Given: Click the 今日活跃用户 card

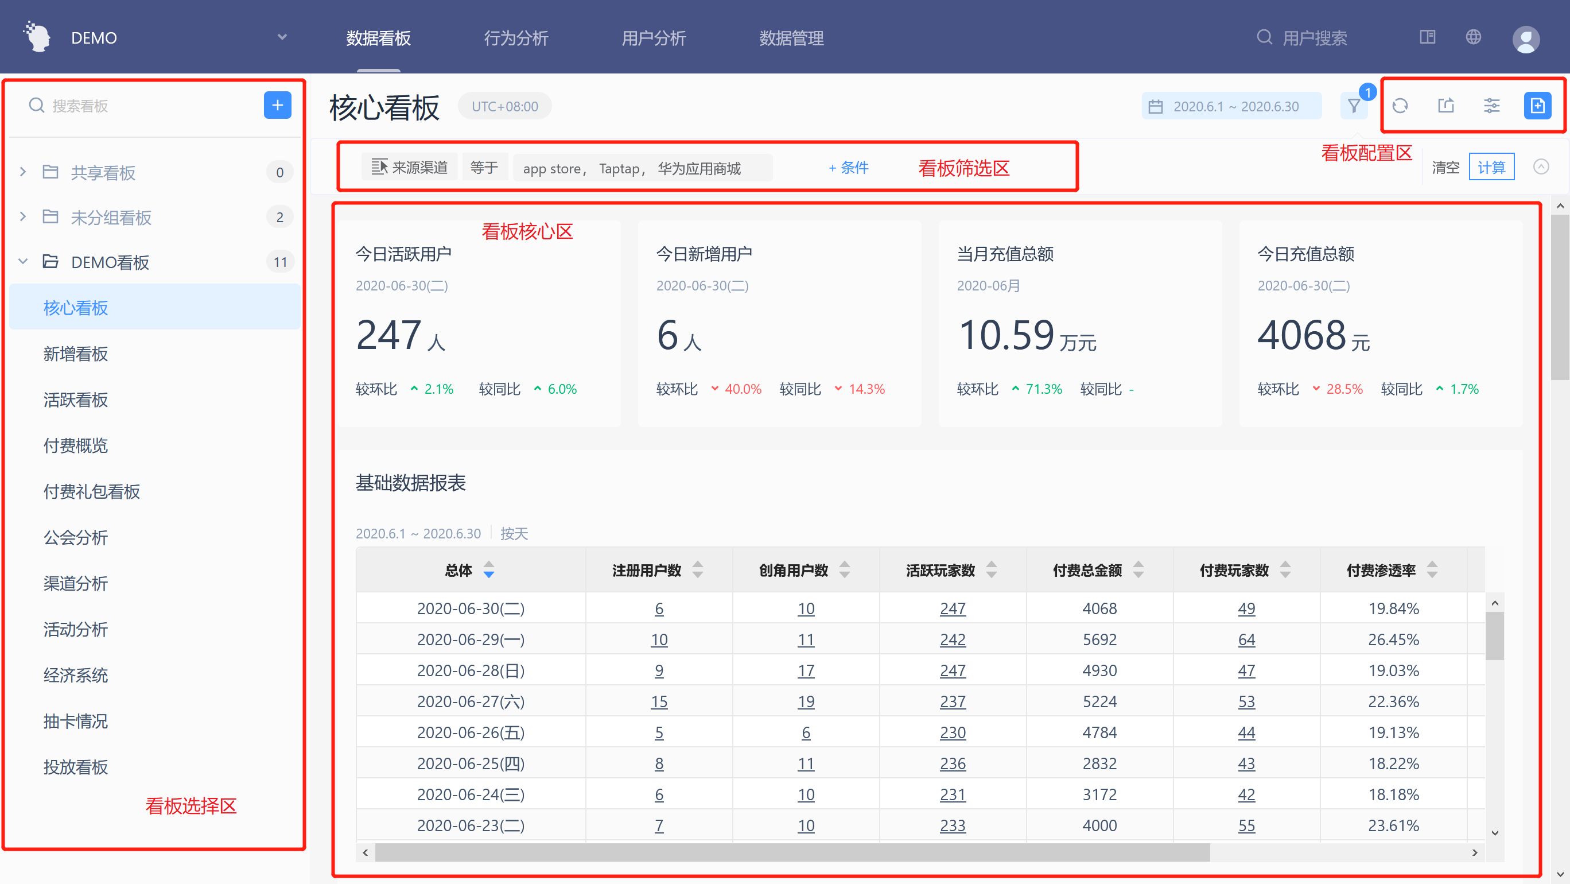Looking at the screenshot, I should [480, 324].
